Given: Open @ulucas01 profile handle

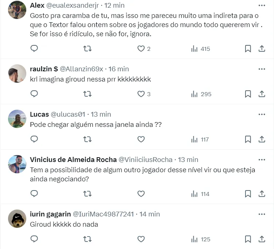Looking at the screenshot, I should click(x=68, y=114).
